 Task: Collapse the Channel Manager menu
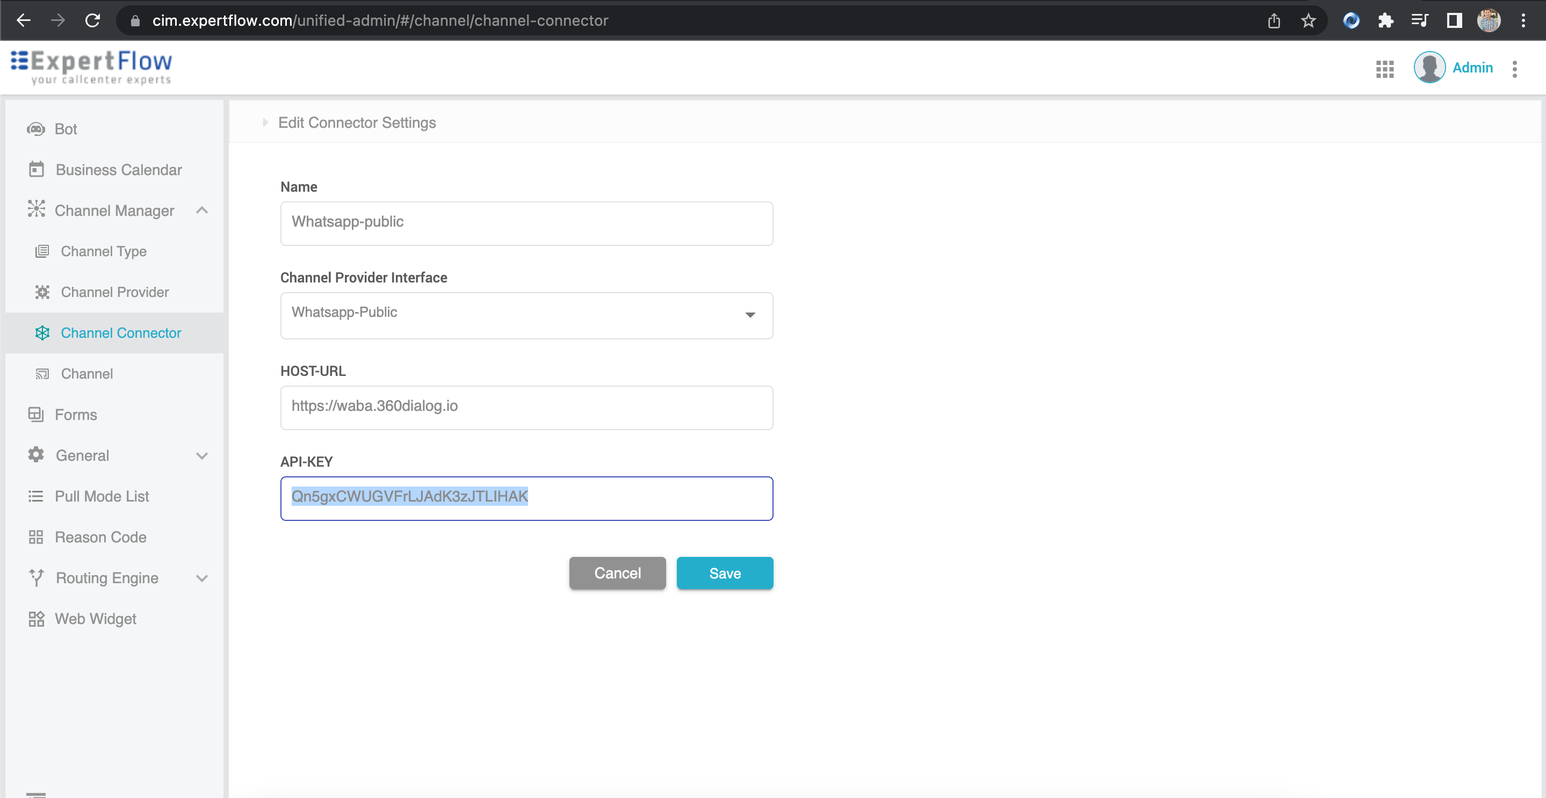click(x=201, y=211)
